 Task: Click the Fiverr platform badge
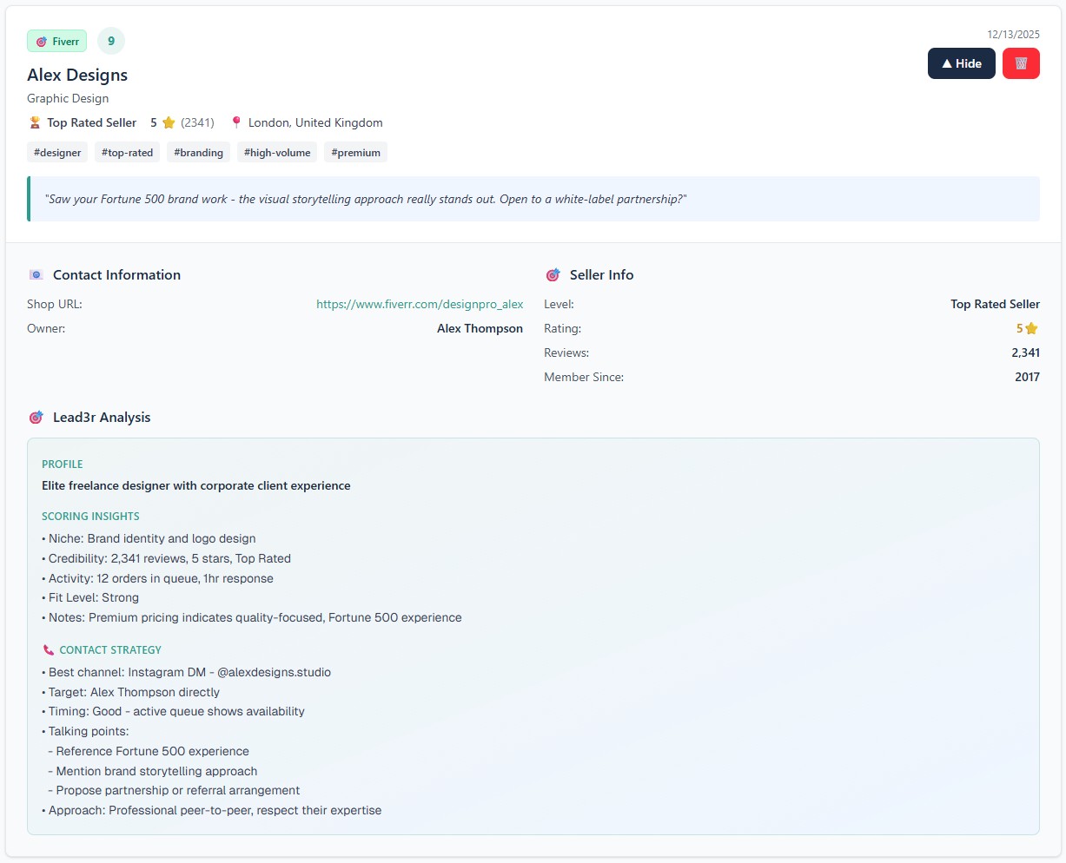57,41
